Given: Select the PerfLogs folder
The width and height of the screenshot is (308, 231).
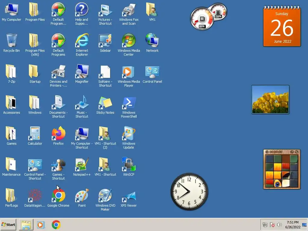Looking at the screenshot, I should point(11,198).
